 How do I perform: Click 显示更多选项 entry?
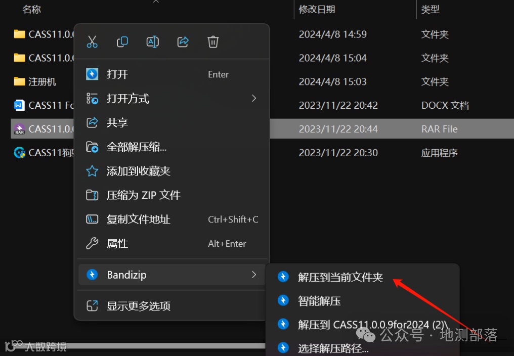[x=172, y=306]
